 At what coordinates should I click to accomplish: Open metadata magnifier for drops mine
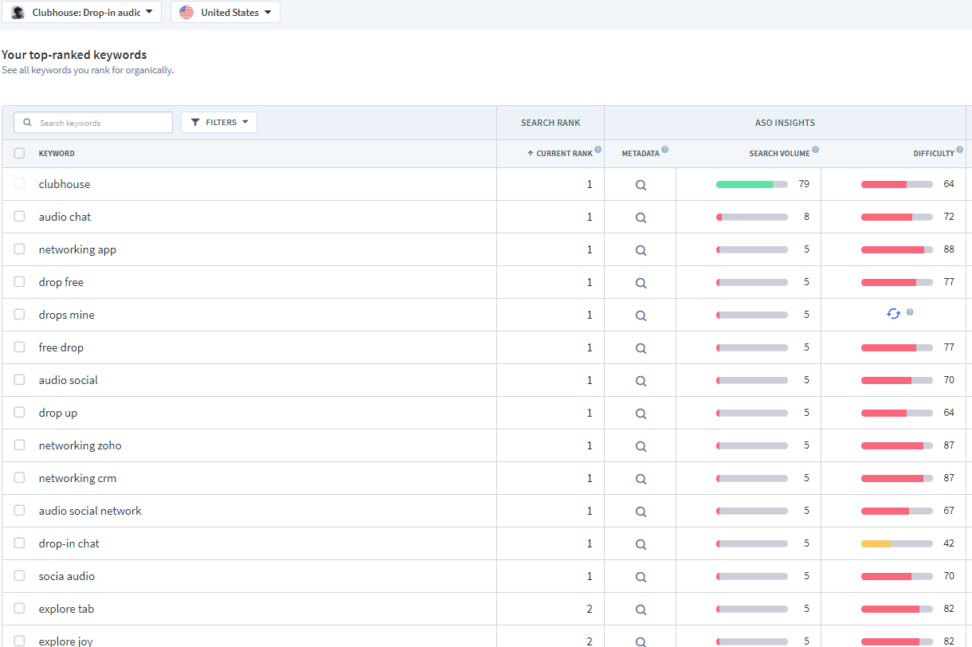(641, 316)
